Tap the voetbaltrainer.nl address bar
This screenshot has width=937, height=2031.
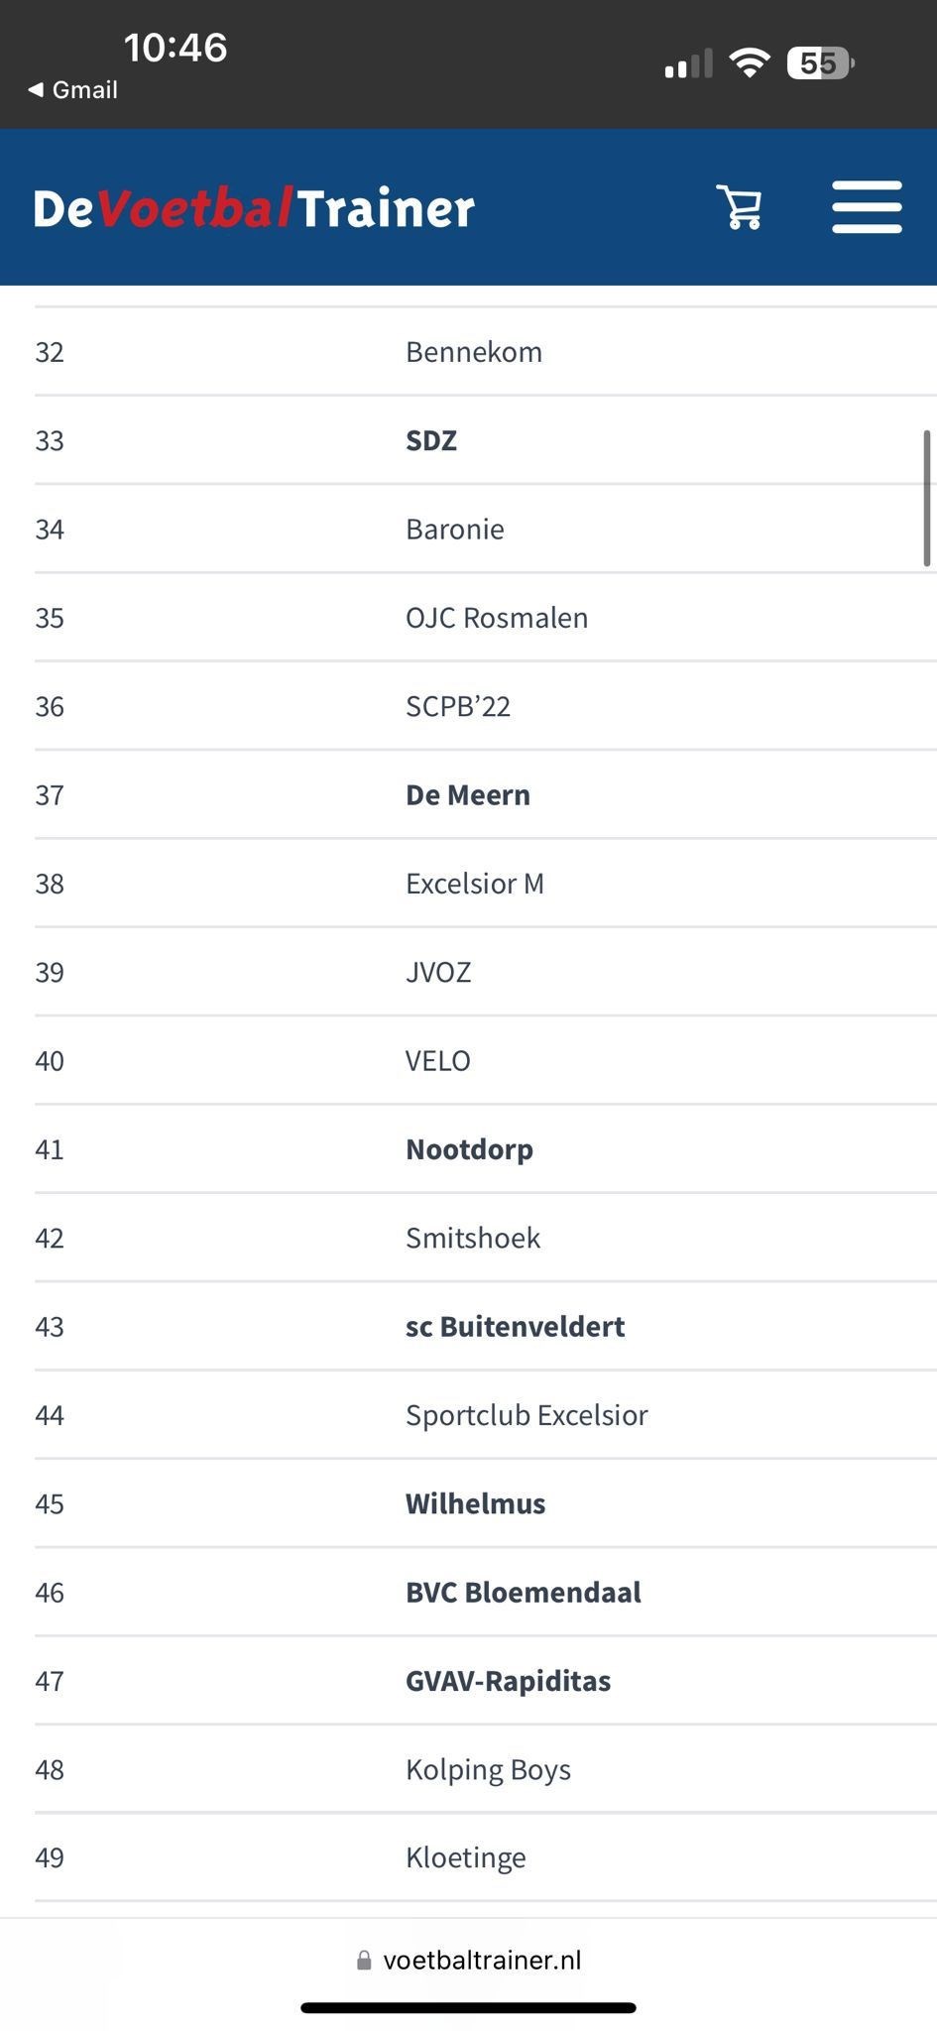(468, 1961)
